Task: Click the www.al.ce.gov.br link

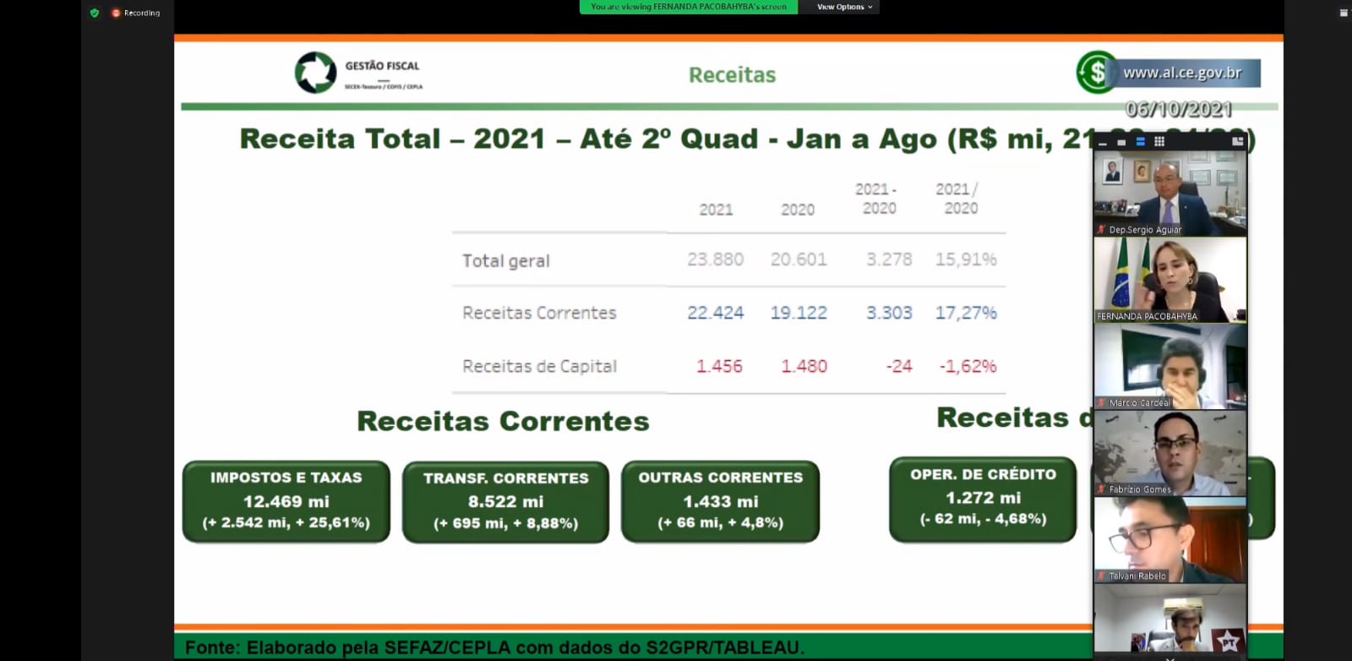Action: point(1182,73)
